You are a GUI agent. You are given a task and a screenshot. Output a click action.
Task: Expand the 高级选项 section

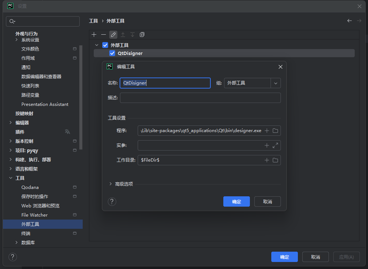tap(110, 184)
